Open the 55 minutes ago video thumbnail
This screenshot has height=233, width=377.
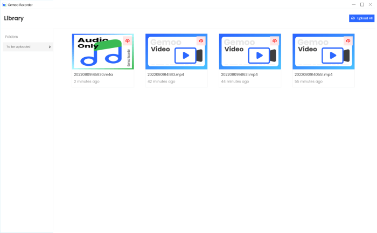(324, 52)
